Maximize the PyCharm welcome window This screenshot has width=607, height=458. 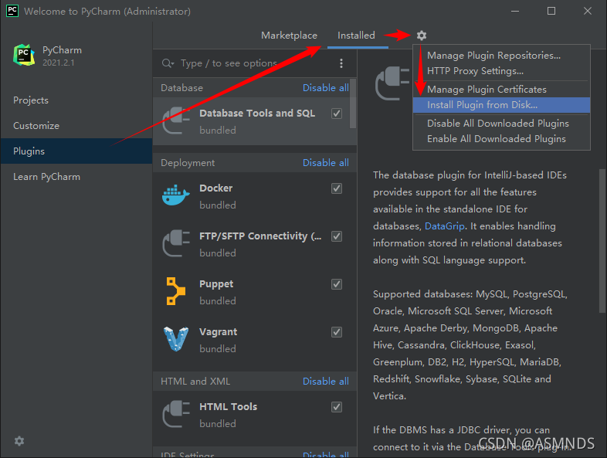(551, 11)
